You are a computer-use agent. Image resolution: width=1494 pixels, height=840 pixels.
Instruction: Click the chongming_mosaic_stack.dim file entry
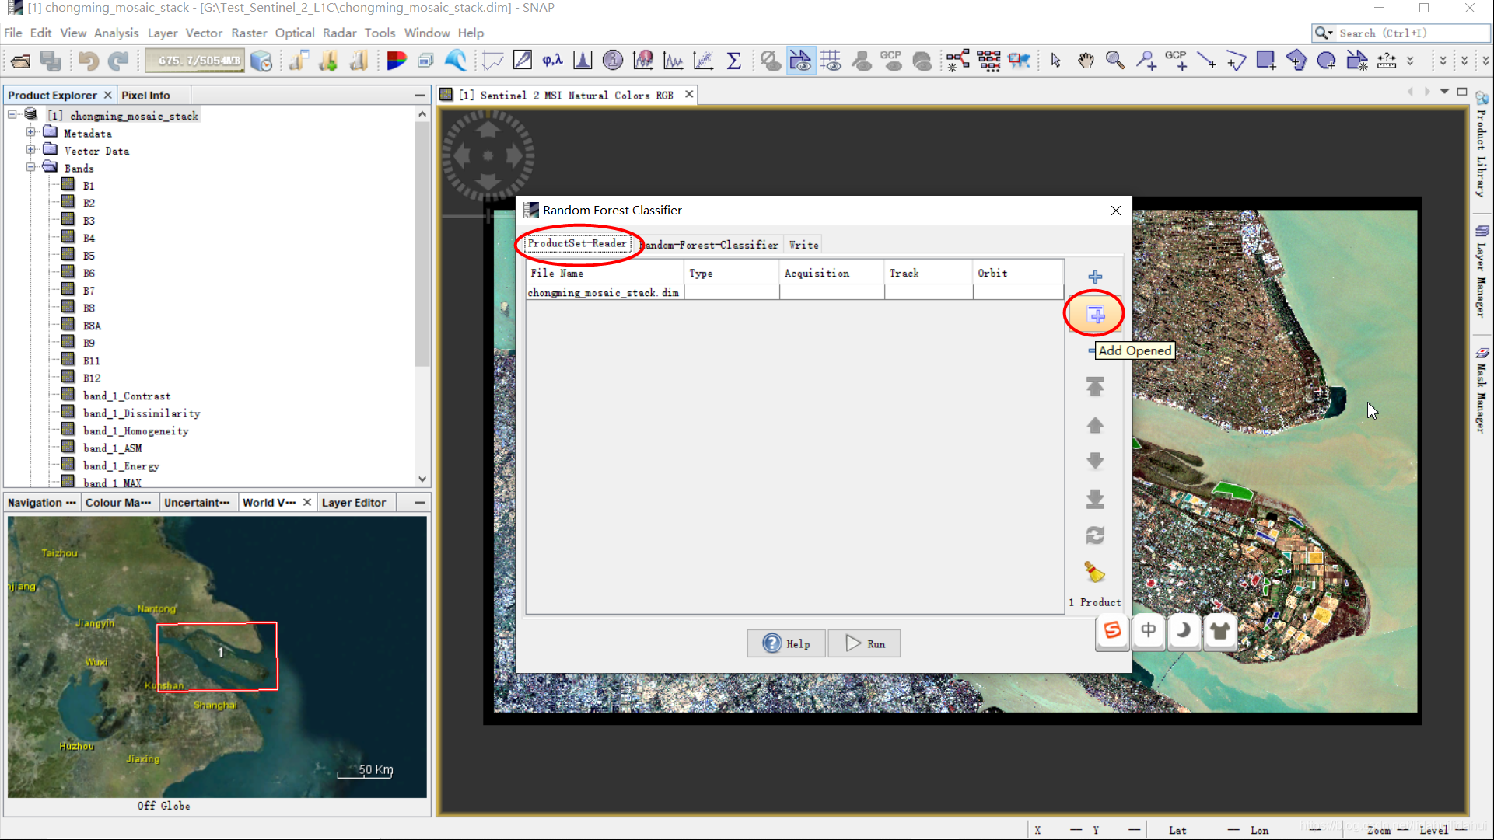point(602,292)
